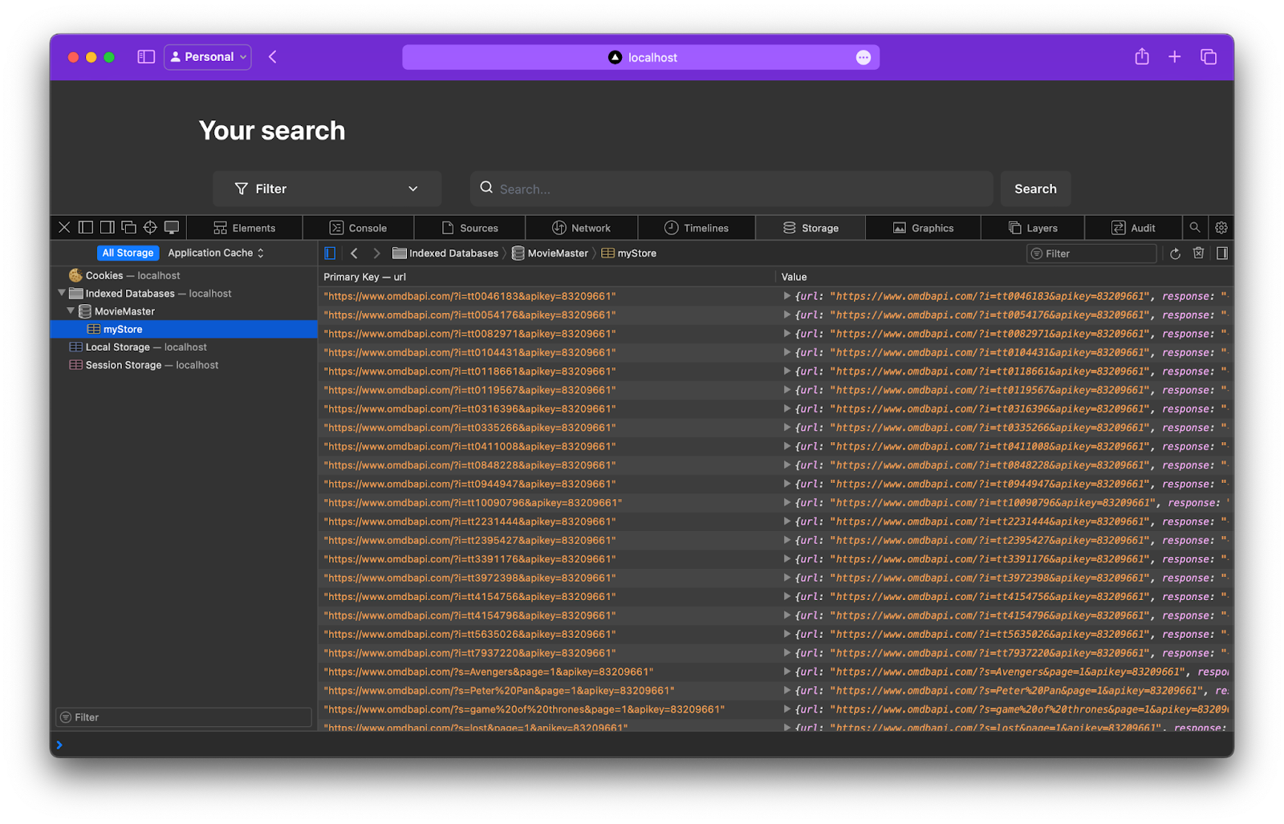Refresh the myStore object store
This screenshot has height=824, width=1284.
(1175, 254)
